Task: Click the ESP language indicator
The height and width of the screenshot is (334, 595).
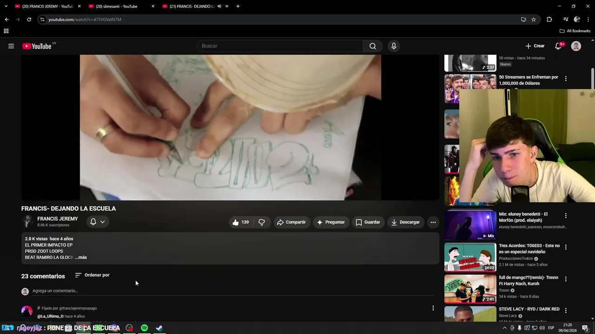Action: pyautogui.click(x=551, y=328)
